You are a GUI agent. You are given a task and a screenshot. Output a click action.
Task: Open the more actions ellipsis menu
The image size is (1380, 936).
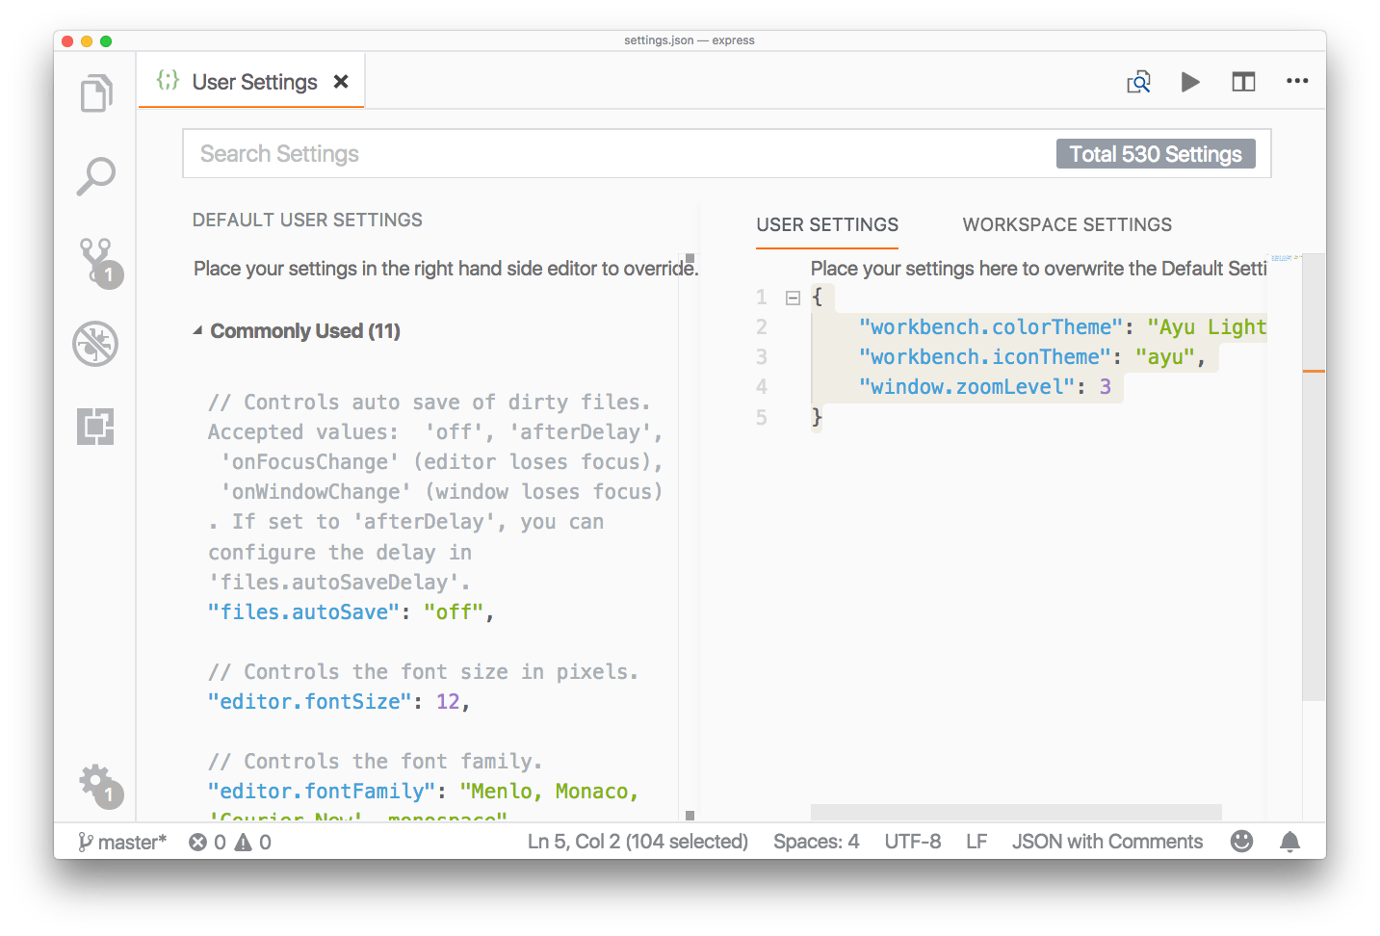coord(1297,82)
